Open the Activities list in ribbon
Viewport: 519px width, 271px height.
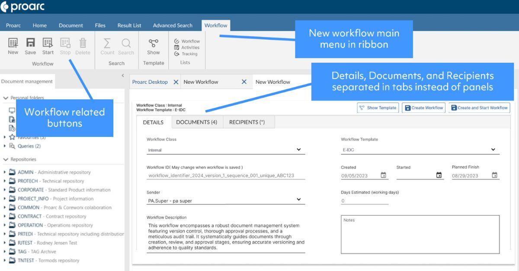tap(187, 47)
